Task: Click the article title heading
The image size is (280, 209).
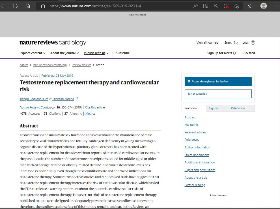Action: click(x=89, y=86)
